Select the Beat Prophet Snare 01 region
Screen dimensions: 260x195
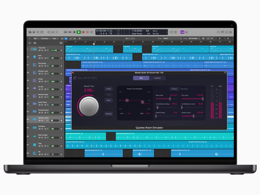click(86, 136)
